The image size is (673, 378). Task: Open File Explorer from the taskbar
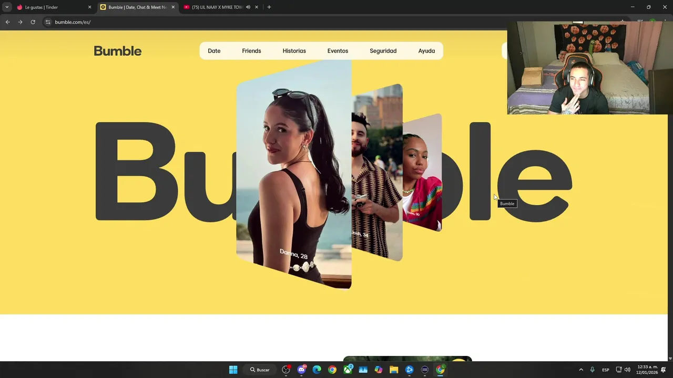point(394,370)
